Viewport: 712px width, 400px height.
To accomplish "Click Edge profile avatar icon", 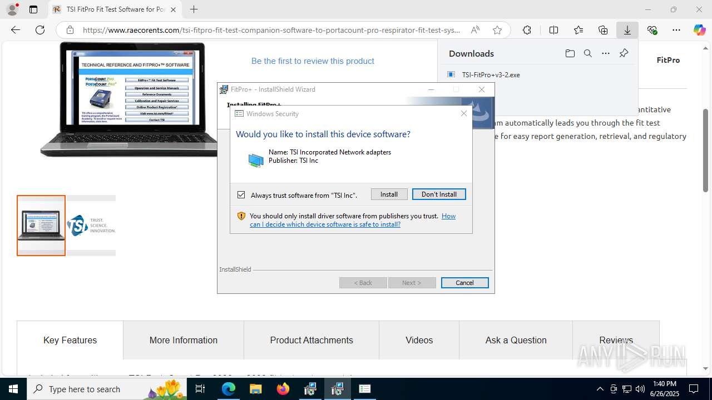I will pyautogui.click(x=12, y=9).
